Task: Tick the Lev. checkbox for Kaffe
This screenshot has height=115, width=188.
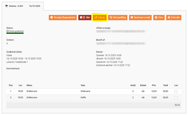Action: pyautogui.click(x=176, y=98)
